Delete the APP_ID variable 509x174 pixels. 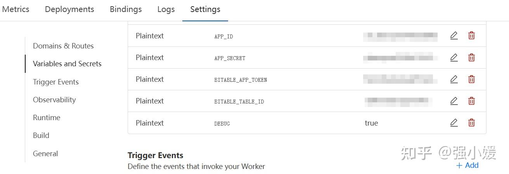click(x=471, y=36)
